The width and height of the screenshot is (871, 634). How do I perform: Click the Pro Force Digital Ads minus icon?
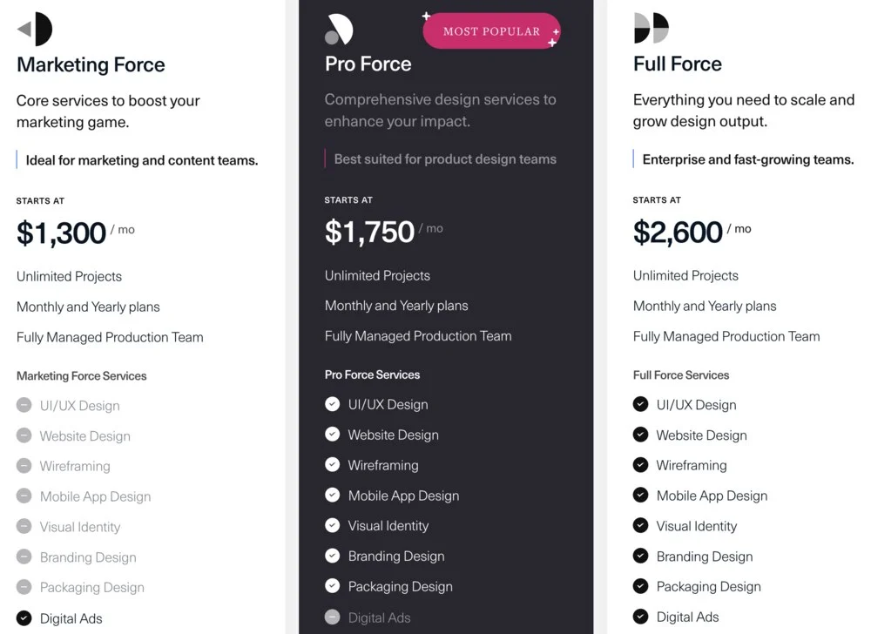click(x=332, y=617)
